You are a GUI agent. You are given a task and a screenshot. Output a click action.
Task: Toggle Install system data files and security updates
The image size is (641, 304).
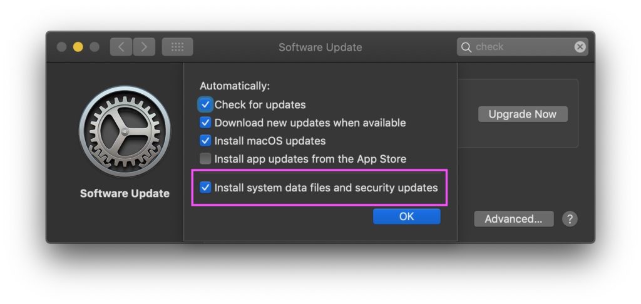click(205, 187)
